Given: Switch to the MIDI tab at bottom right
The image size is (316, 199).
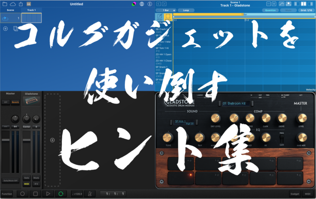Looking at the screenshot, I should click(308, 194).
